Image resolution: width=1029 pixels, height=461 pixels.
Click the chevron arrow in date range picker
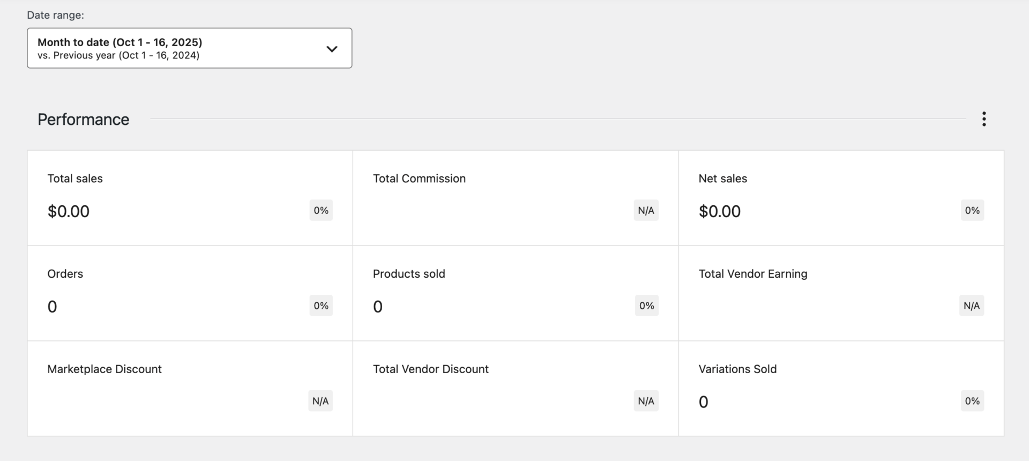(x=332, y=49)
